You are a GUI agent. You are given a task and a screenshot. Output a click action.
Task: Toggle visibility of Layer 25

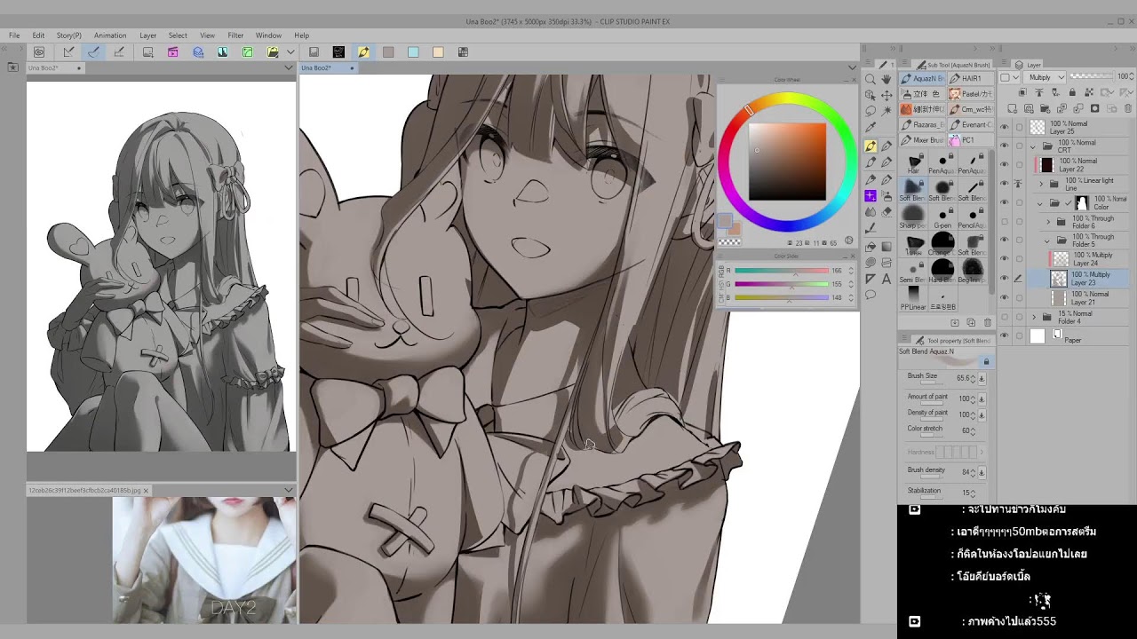click(x=1005, y=128)
